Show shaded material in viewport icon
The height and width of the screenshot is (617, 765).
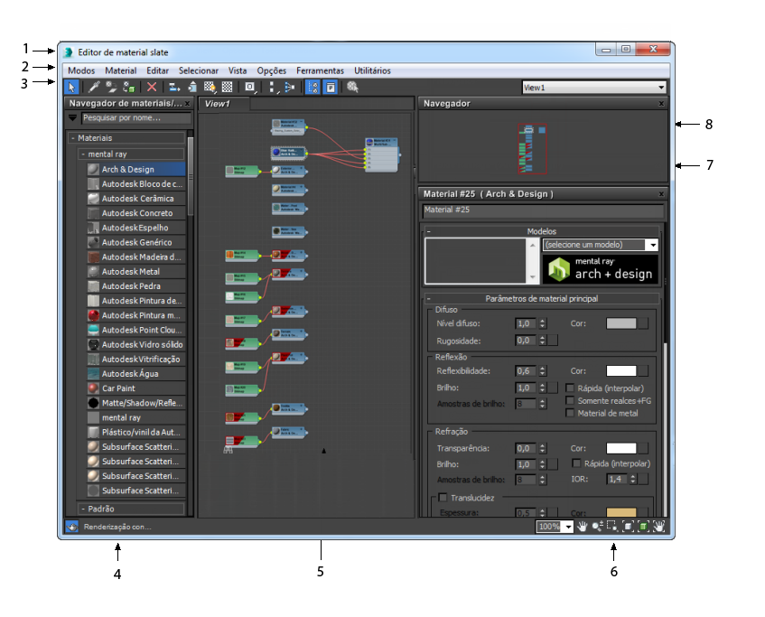pos(210,88)
